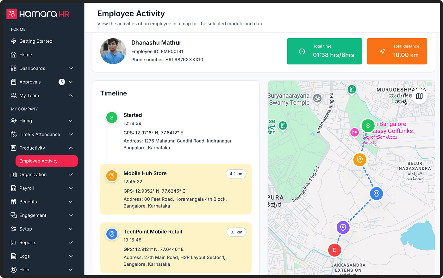Click the blue pin on TechPoint Mobile Retail card
This screenshot has width=443, height=278.
(112, 234)
